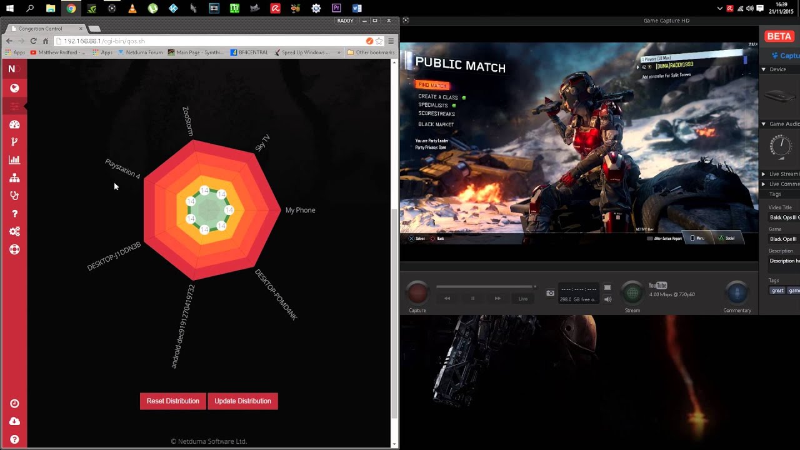
Task: Jump to Live in Game Capture playback
Action: 523,298
